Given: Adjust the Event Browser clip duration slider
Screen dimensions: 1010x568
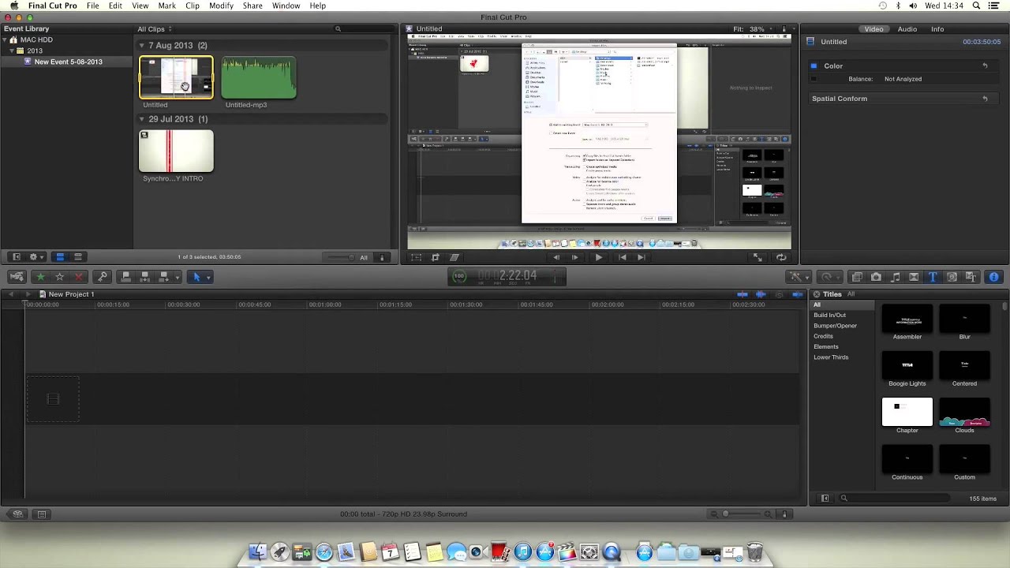Looking at the screenshot, I should 342,257.
